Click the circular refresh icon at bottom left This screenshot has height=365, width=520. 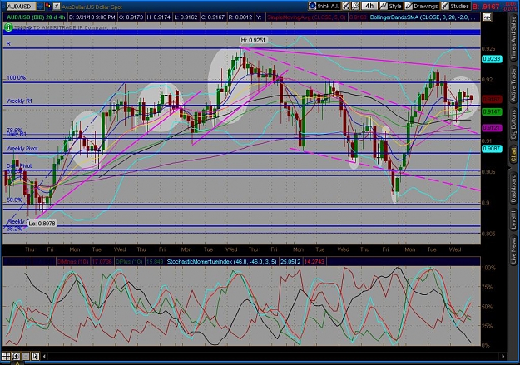pyautogui.click(x=16, y=356)
